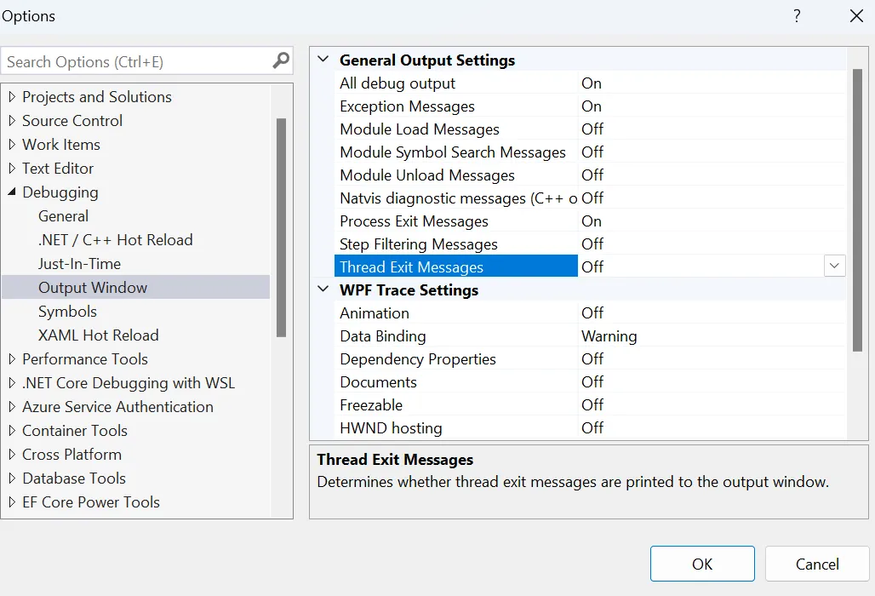
Task: Click the search magnifier icon
Action: [x=281, y=61]
